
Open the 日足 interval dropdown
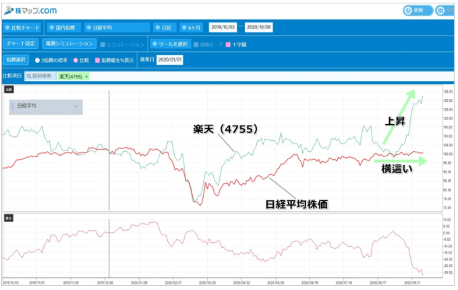tap(165, 28)
